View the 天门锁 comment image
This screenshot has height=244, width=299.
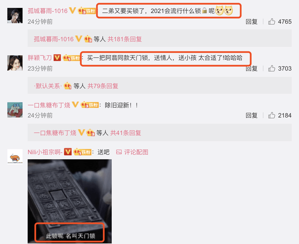coord(70,201)
